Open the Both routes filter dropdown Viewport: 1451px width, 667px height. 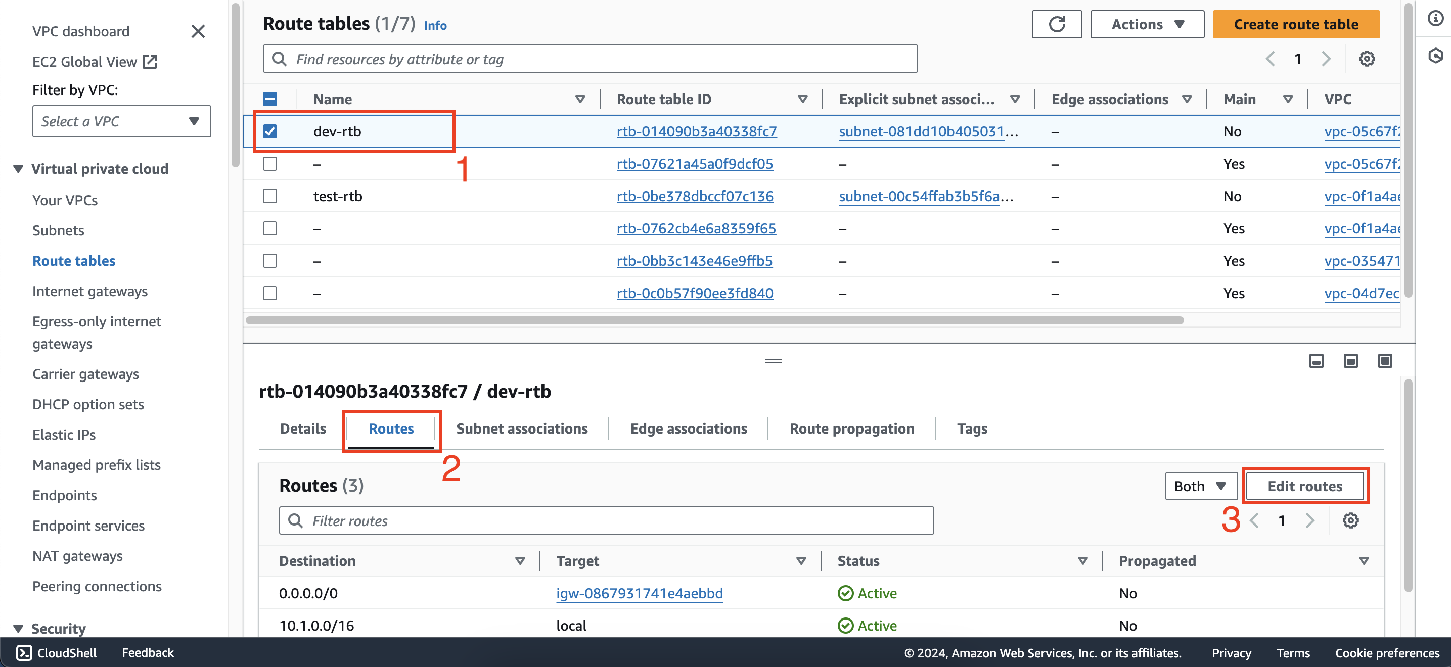pos(1200,486)
